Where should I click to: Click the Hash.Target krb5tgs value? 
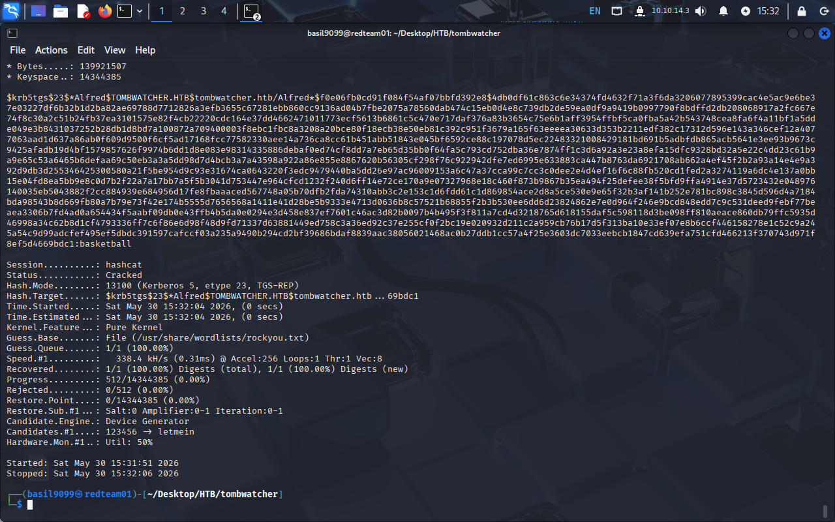tap(262, 296)
